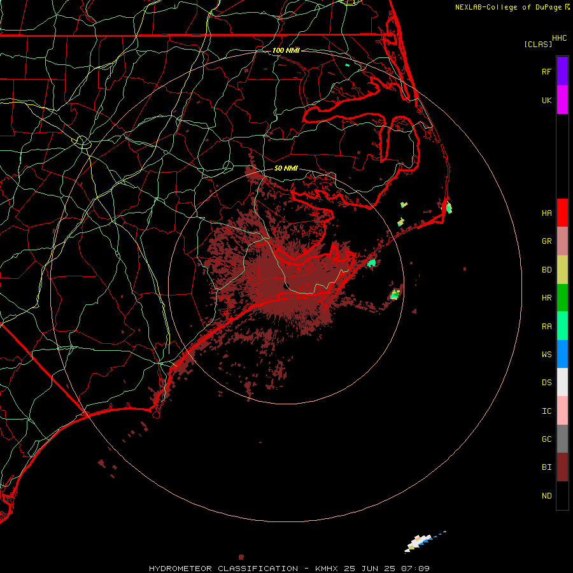Click the BD yellow legend swatch
Viewport: 573px width, 573px height.
(562, 270)
